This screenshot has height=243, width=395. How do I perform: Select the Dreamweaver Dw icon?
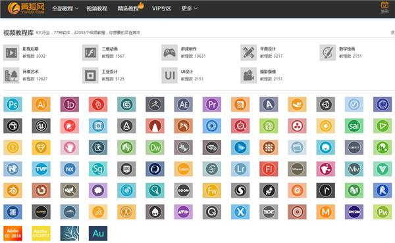(x=155, y=148)
